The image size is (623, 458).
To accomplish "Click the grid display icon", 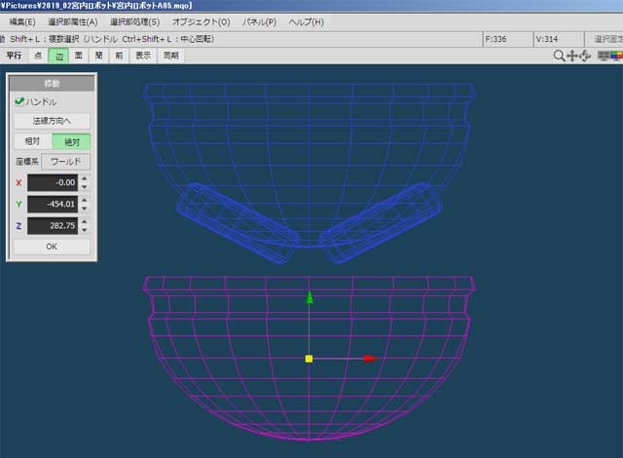I will [604, 56].
